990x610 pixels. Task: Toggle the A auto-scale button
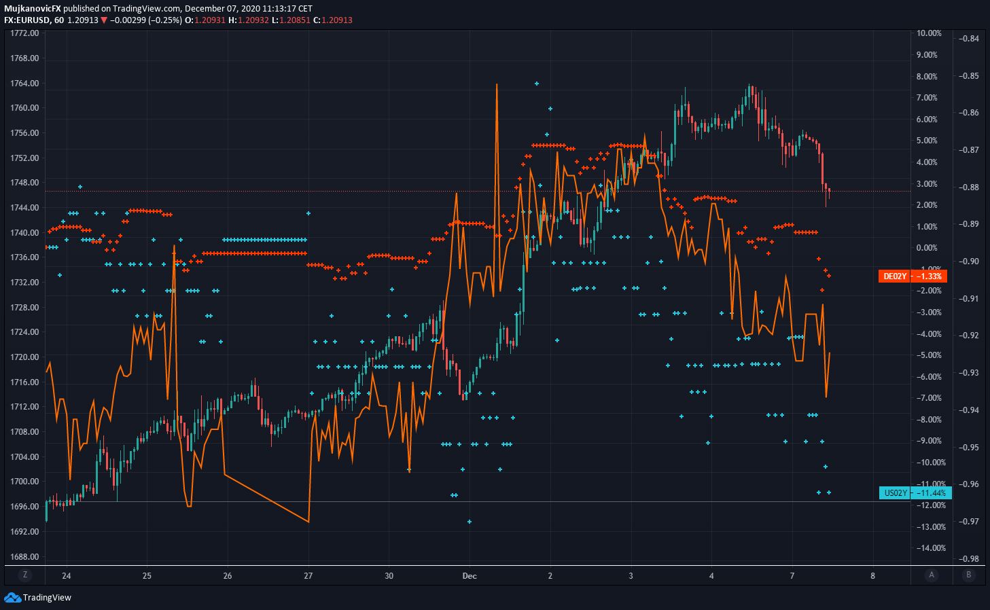932,575
